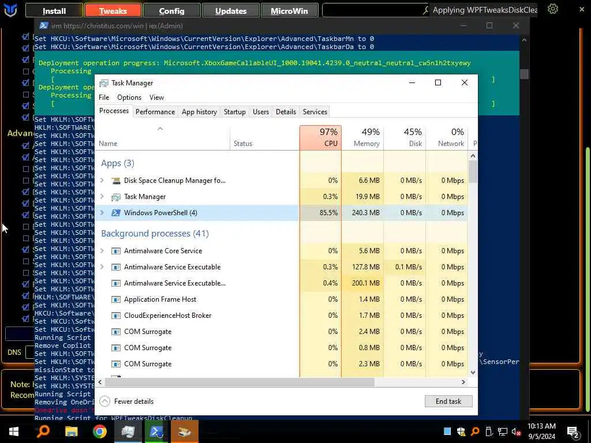The width and height of the screenshot is (591, 443).
Task: Click the PowerShell window scrollbar thumb
Action: point(524,74)
